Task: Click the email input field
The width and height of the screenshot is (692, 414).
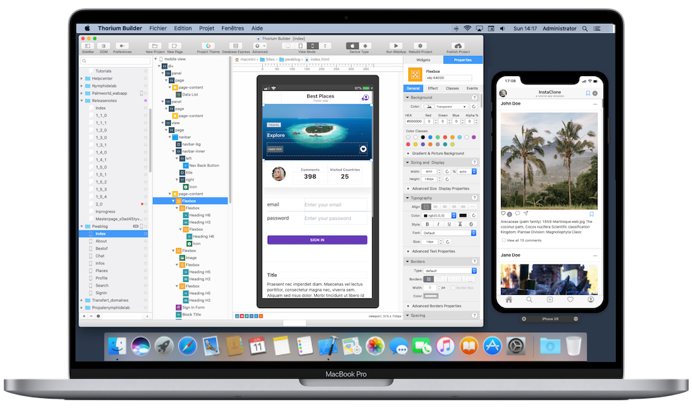Action: point(335,204)
